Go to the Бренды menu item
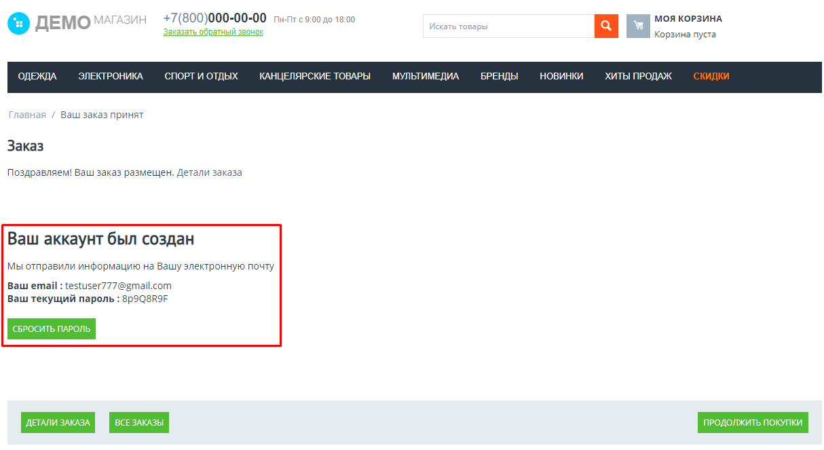 500,77
